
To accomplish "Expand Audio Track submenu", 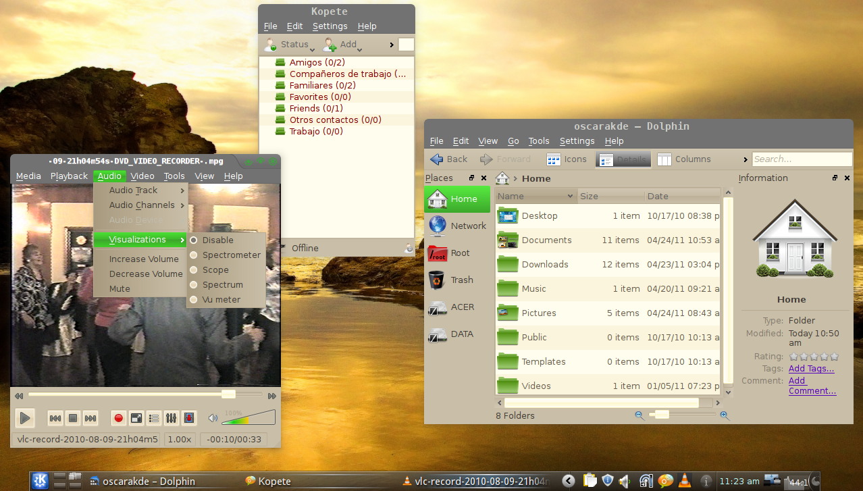I will click(140, 190).
